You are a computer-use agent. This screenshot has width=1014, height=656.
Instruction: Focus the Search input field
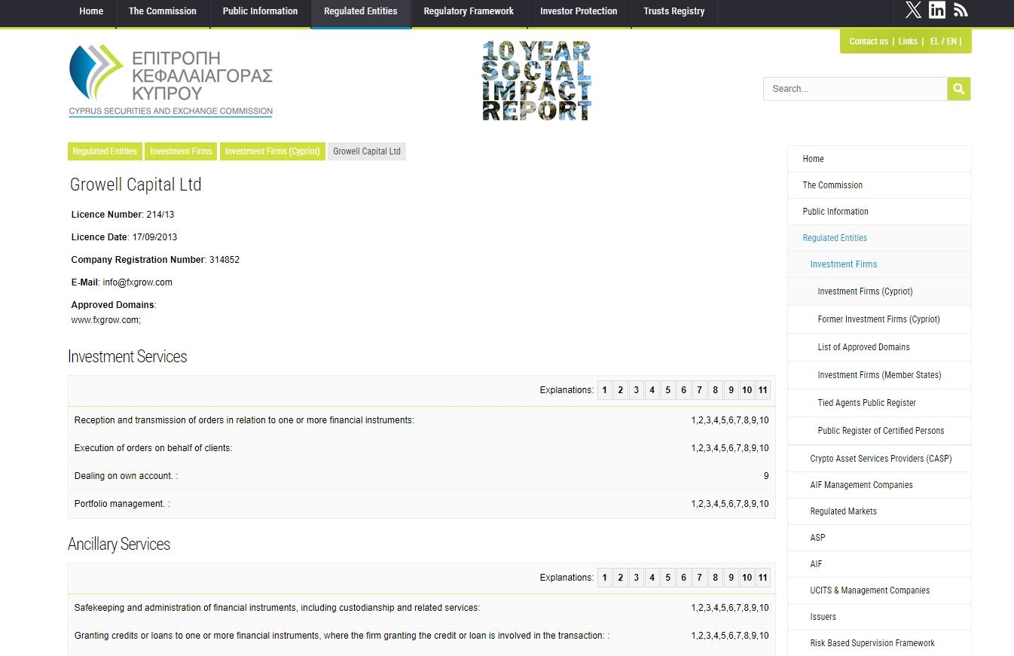coord(855,89)
